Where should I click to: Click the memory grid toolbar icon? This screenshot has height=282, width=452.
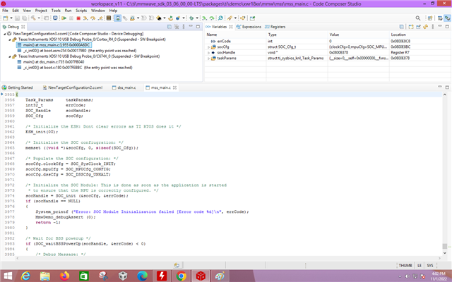pyautogui.click(x=108, y=18)
